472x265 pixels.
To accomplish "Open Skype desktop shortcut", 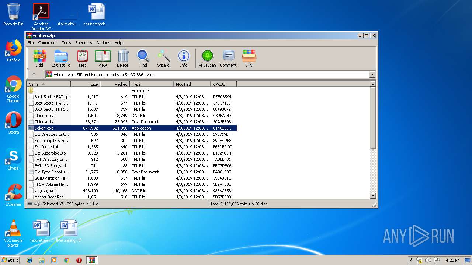I will point(13,159).
